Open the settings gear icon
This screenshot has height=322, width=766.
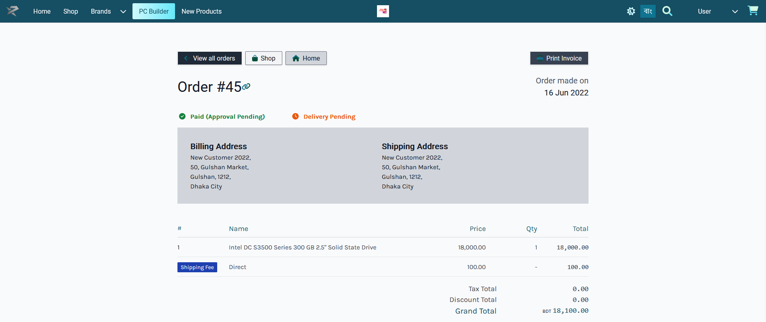pyautogui.click(x=631, y=11)
